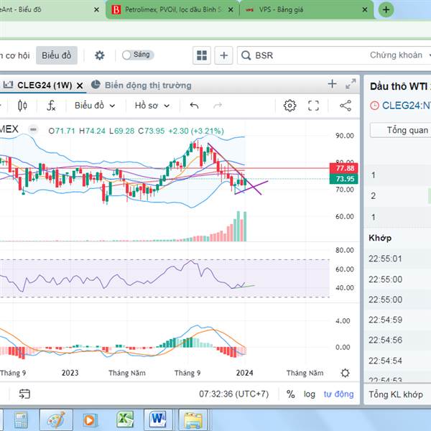Toggle the Sáng light theme switch
This screenshot has width=431, height=431.
(x=138, y=55)
